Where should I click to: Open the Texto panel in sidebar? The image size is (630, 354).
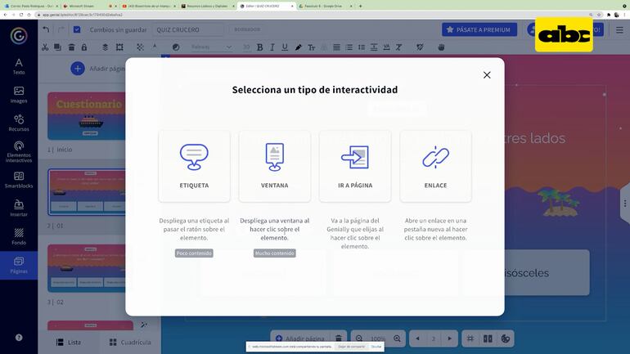(x=19, y=66)
